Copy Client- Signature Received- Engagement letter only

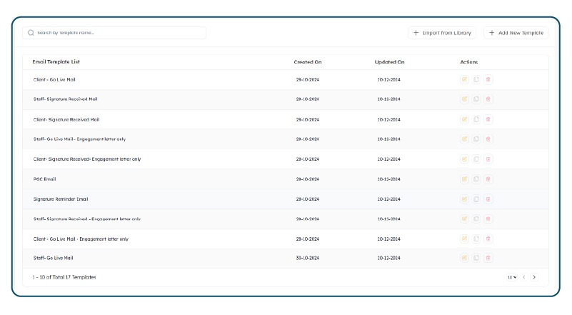pos(476,159)
